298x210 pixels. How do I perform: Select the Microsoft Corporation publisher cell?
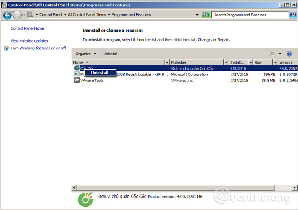tap(189, 75)
